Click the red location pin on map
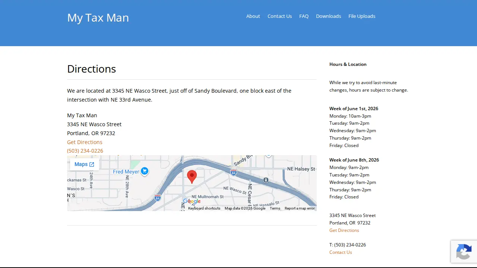The image size is (477, 268). tap(192, 176)
